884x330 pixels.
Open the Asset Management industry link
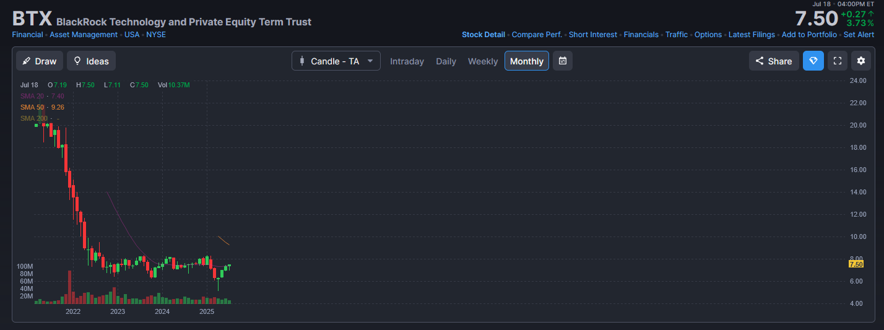point(84,35)
